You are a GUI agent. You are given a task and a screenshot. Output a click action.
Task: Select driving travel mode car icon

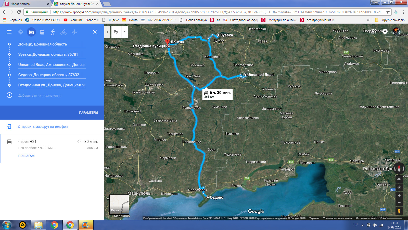pos(31,32)
